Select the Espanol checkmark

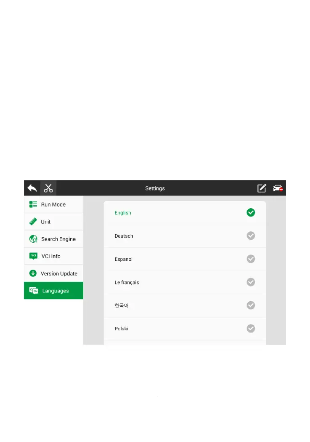[x=251, y=259]
